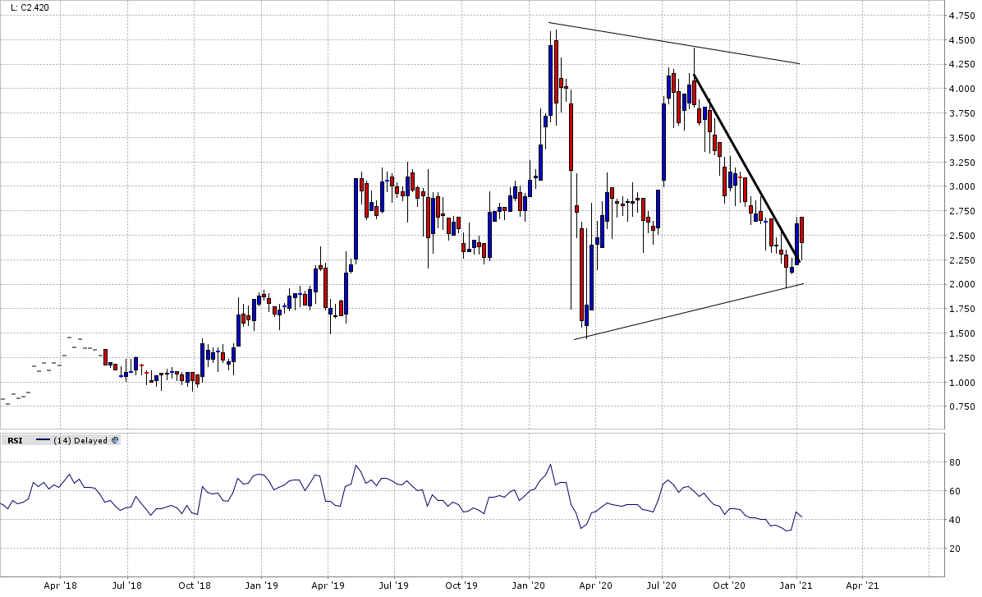The height and width of the screenshot is (597, 982).
Task: Click the 0.750 price axis label
Action: 962,406
